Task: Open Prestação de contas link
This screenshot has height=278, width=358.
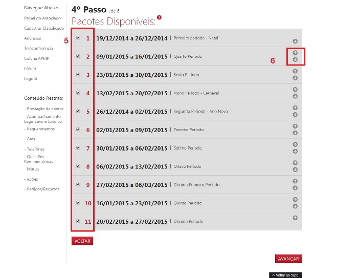Action: click(x=44, y=109)
